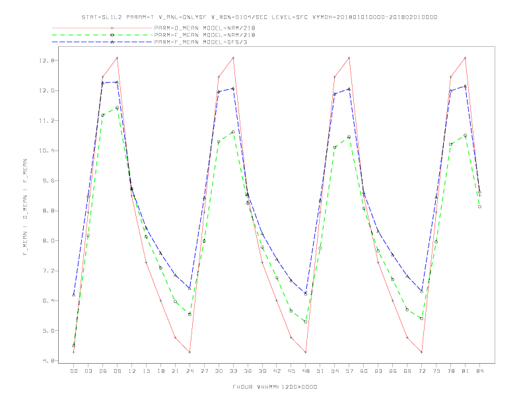The height and width of the screenshot is (404, 523).
Task: Click x-axis tick label 30
Action: click(219, 371)
